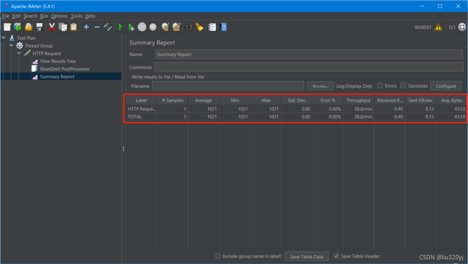Open the Tools menu
468x264 pixels.
[x=76, y=16]
